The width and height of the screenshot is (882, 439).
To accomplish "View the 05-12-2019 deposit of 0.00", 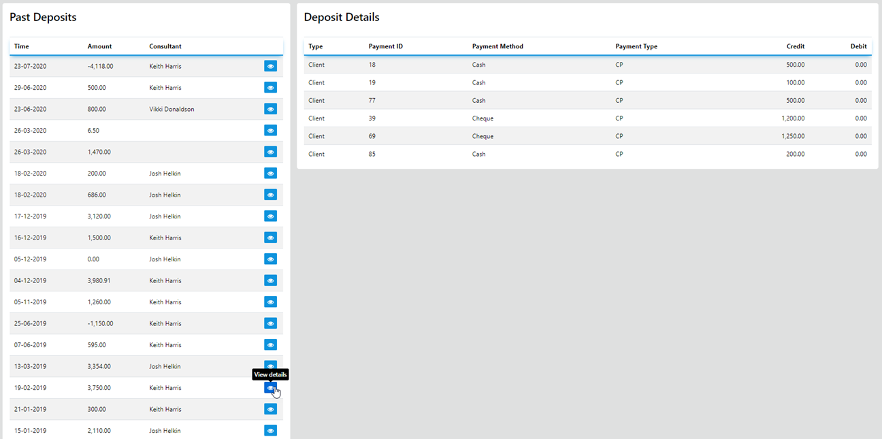I will point(270,259).
